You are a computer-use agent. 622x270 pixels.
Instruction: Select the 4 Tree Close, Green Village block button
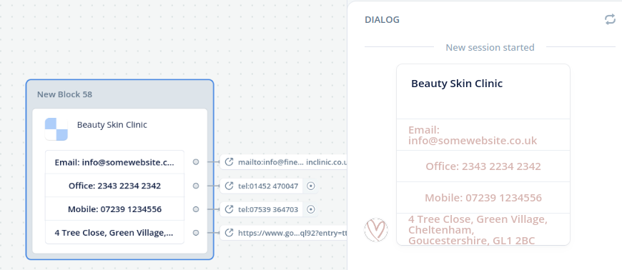point(114,232)
